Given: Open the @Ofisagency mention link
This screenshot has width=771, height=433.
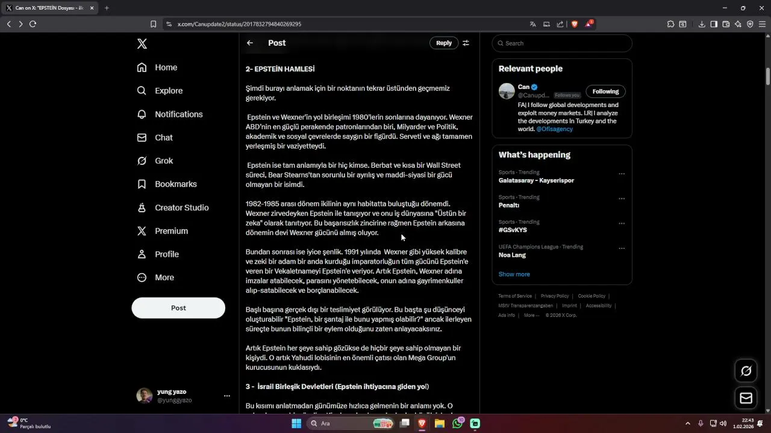Looking at the screenshot, I should (555, 129).
